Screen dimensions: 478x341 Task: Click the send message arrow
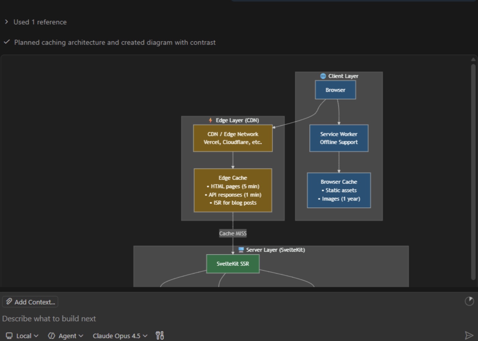(x=469, y=335)
